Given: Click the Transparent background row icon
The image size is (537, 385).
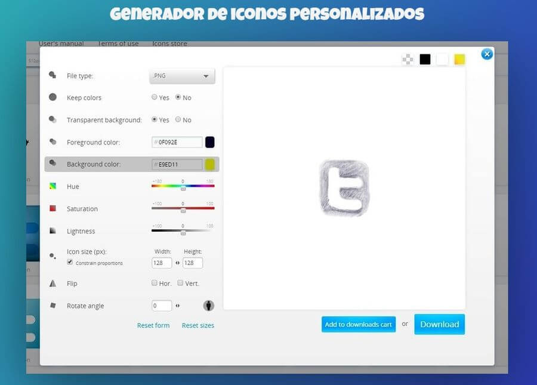Looking at the screenshot, I should point(53,119).
